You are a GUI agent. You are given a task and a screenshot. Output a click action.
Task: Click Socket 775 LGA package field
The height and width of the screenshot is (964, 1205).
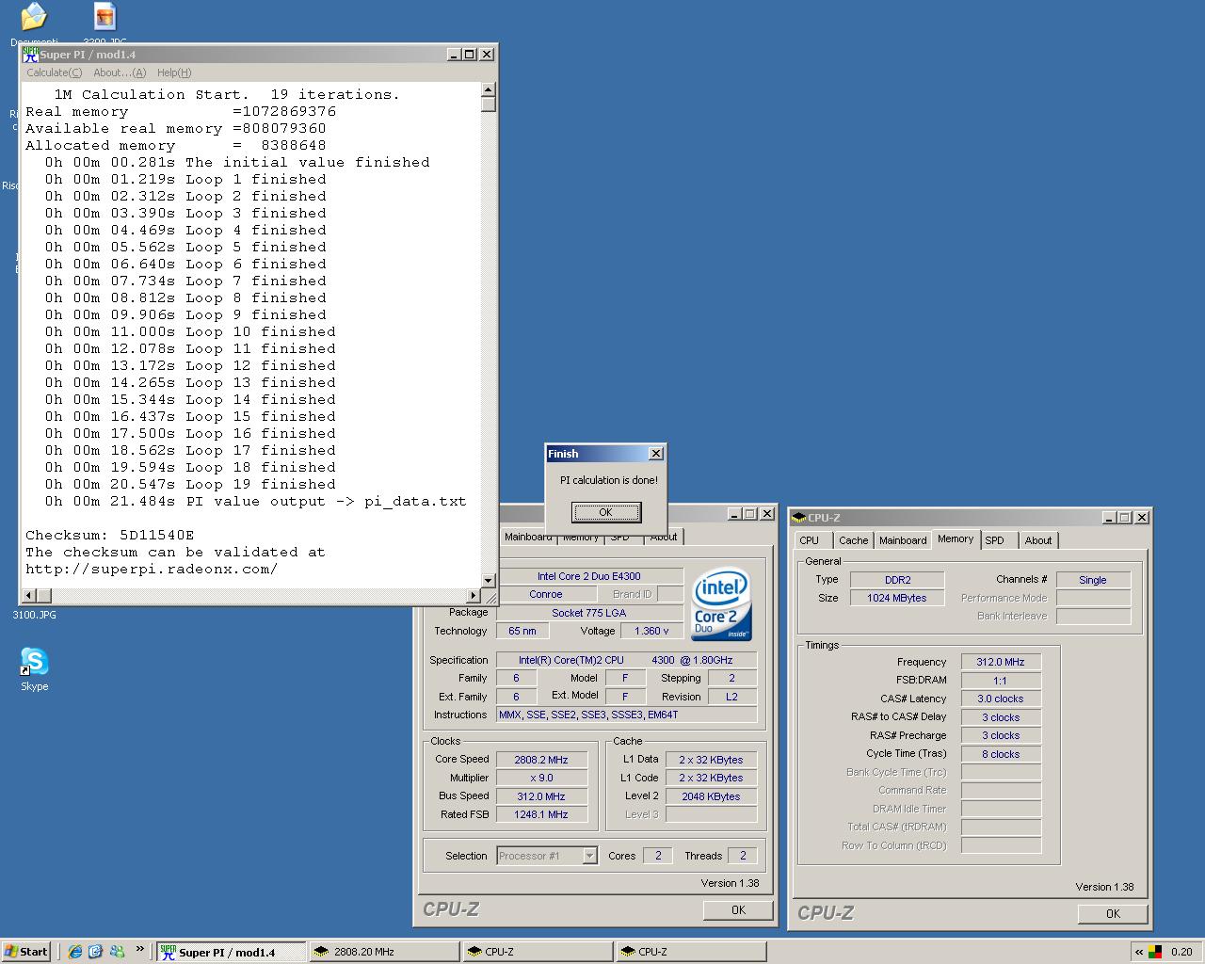589,613
